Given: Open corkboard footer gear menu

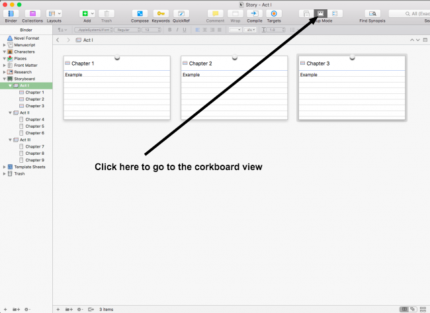Looking at the screenshot, I should 80,309.
